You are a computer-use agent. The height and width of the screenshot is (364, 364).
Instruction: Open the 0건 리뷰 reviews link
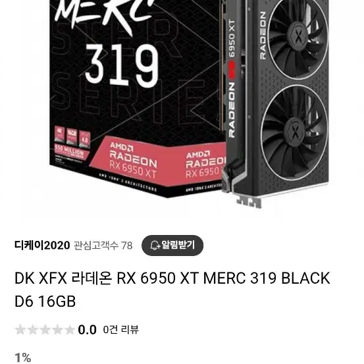click(x=120, y=330)
